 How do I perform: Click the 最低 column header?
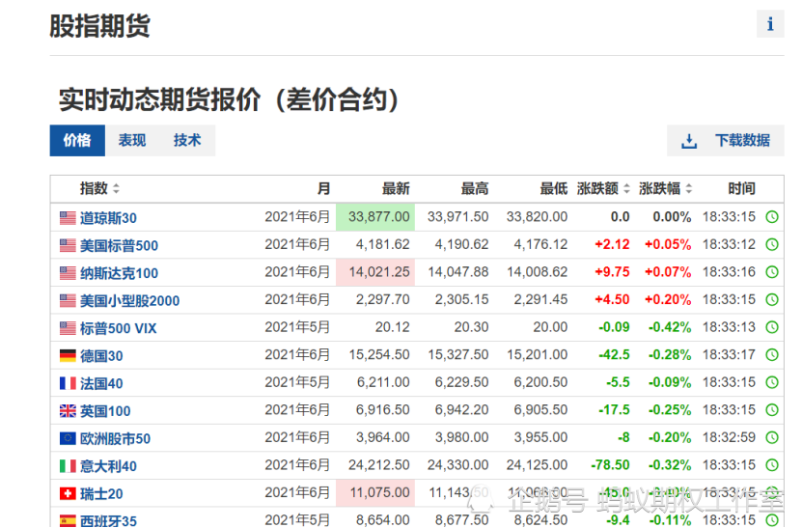[554, 188]
